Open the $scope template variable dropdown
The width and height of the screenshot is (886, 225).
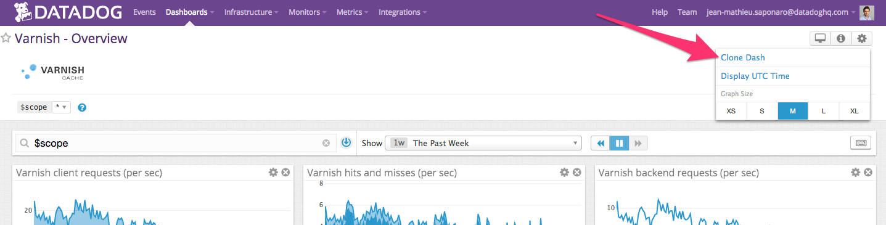[x=62, y=107]
